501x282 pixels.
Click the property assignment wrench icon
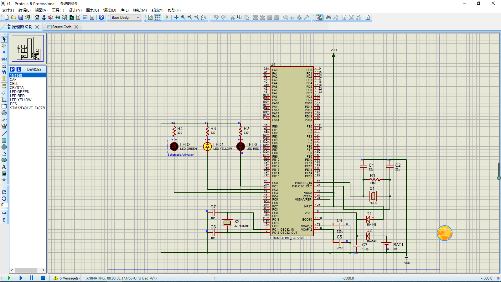tap(335, 17)
